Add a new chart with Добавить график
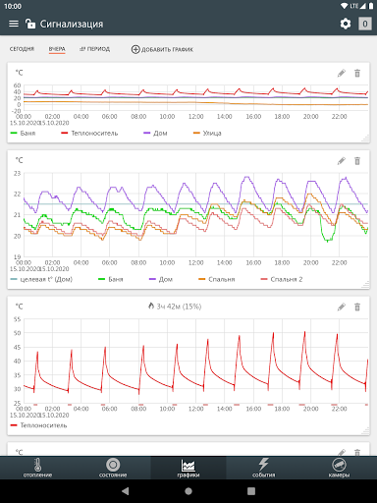This screenshot has height=503, width=377. (162, 49)
